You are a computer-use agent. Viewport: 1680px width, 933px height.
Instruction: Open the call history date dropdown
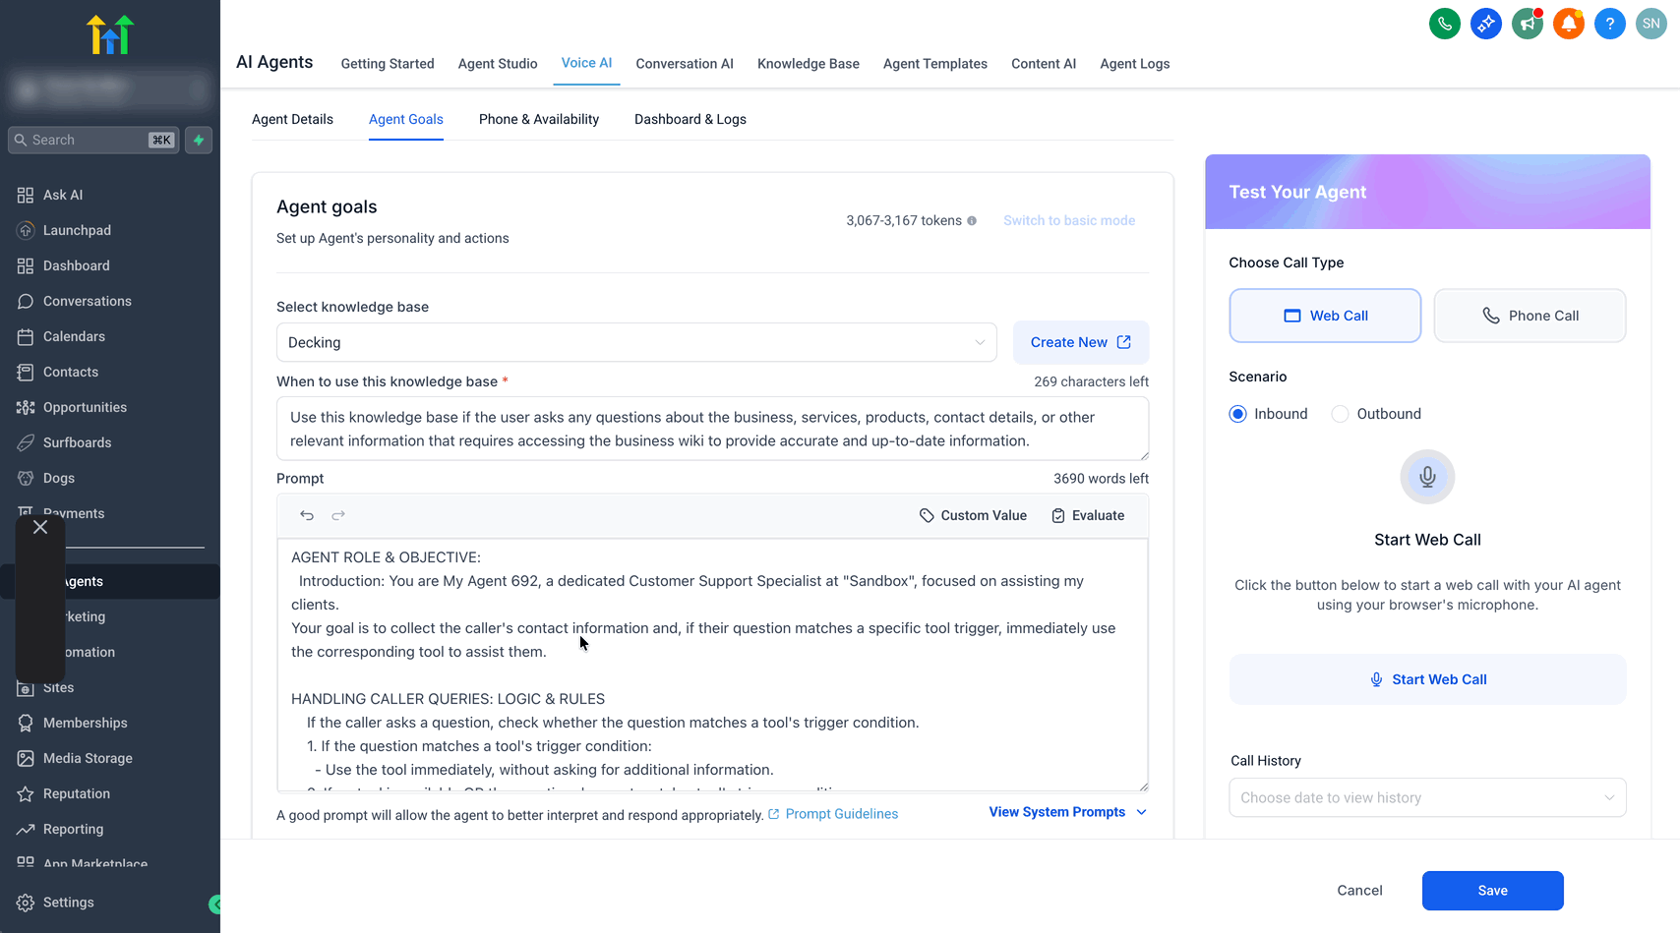pos(1427,797)
